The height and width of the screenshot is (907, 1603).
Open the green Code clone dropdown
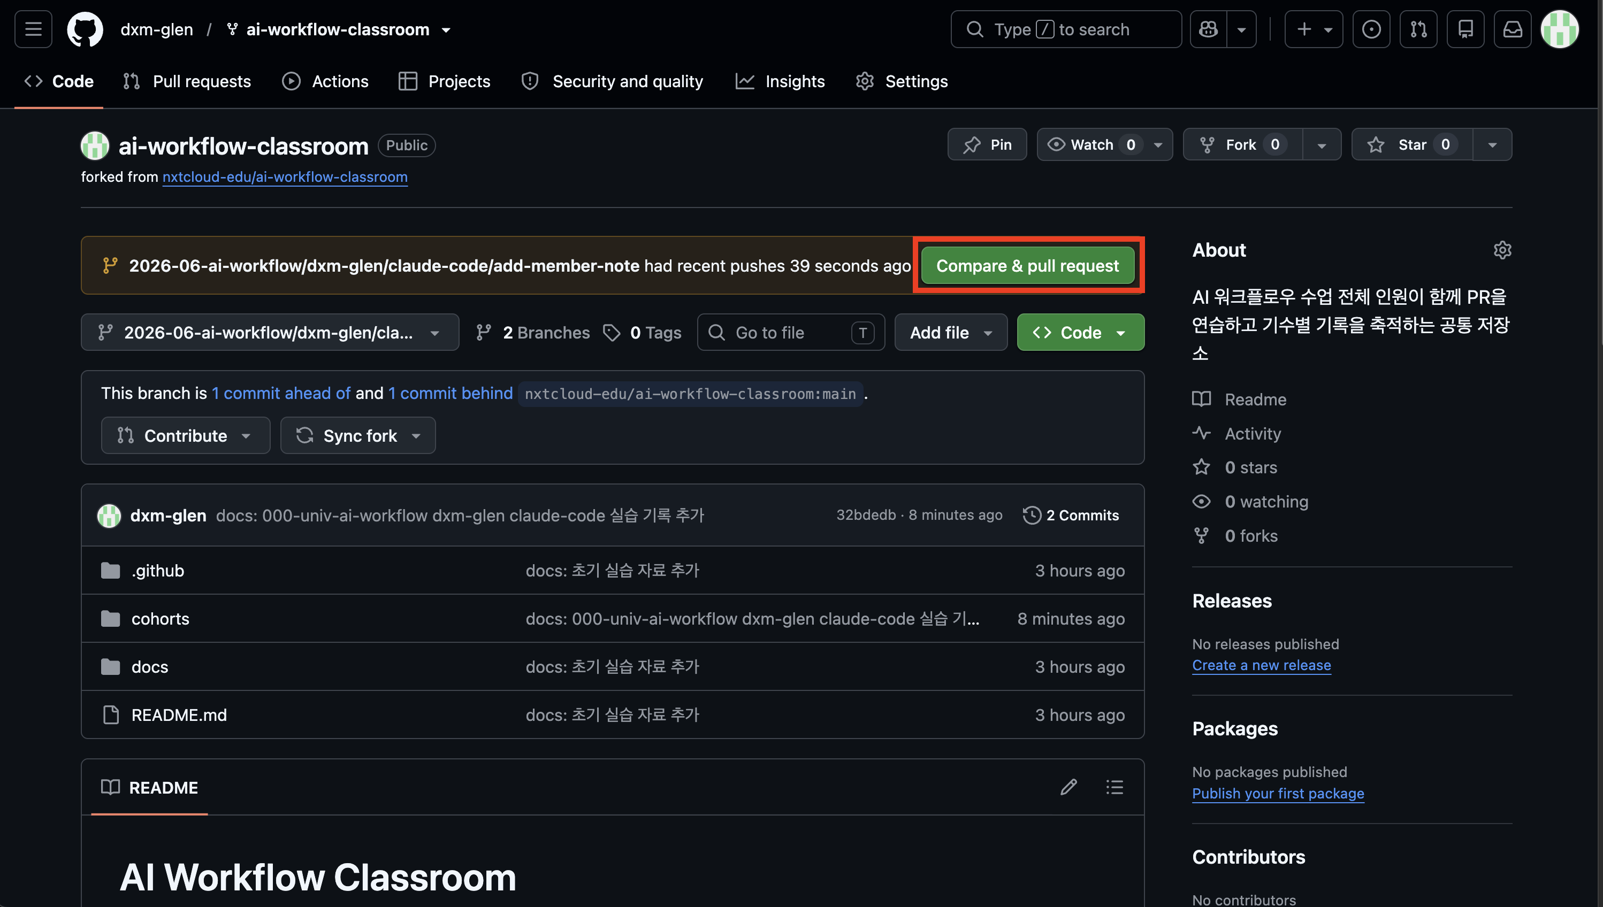click(1081, 333)
